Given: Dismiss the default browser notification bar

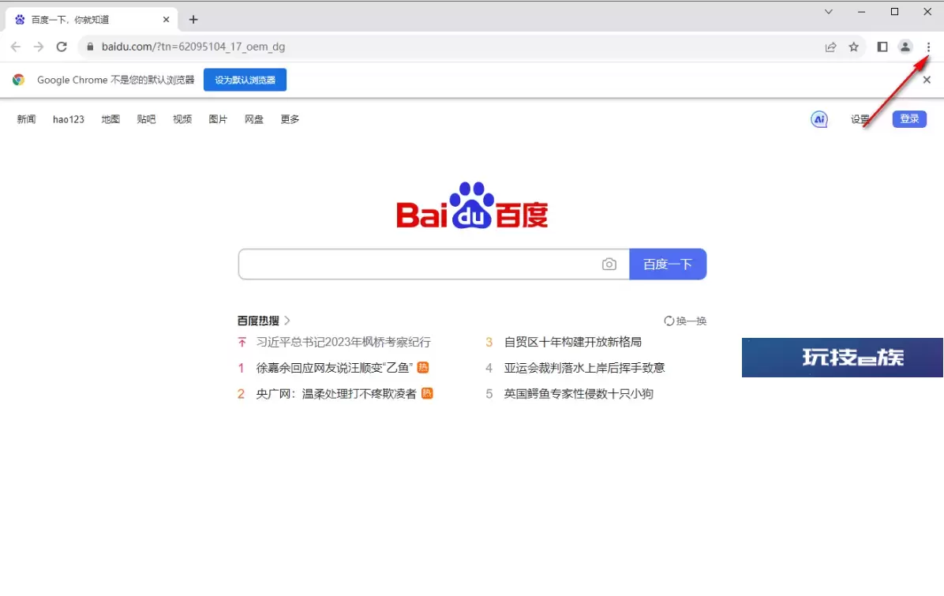Looking at the screenshot, I should [927, 80].
